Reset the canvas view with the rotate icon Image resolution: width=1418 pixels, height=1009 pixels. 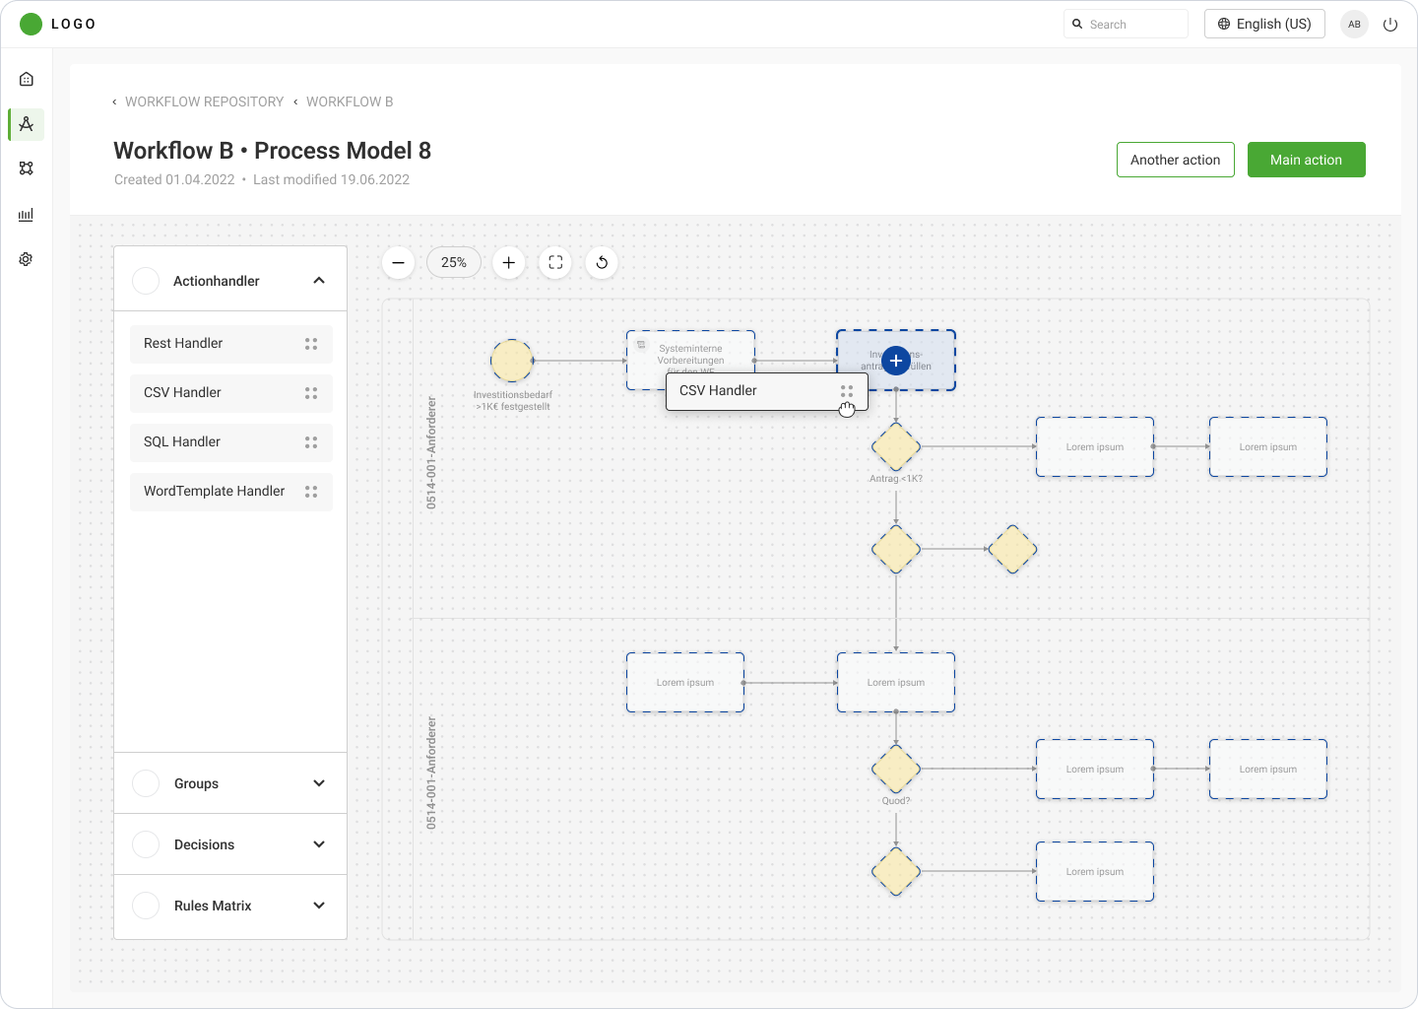pos(602,262)
